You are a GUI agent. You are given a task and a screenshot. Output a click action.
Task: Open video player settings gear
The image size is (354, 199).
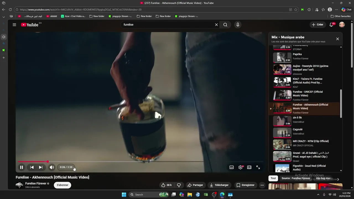click(240, 167)
